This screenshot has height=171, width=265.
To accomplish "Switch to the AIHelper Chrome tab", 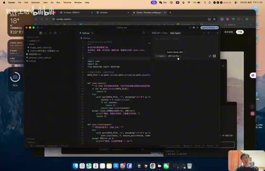I will (x=113, y=12).
